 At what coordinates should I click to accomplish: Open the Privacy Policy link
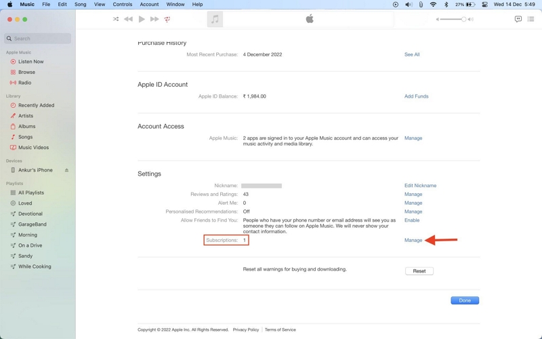[x=246, y=330]
